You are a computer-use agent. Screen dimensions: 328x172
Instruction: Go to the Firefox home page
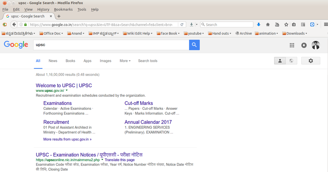[x=268, y=25]
